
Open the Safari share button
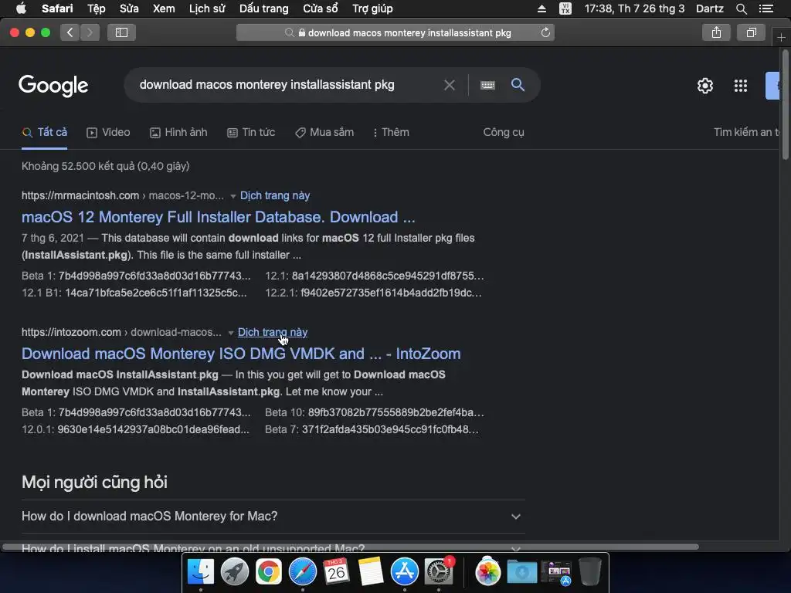pos(716,32)
